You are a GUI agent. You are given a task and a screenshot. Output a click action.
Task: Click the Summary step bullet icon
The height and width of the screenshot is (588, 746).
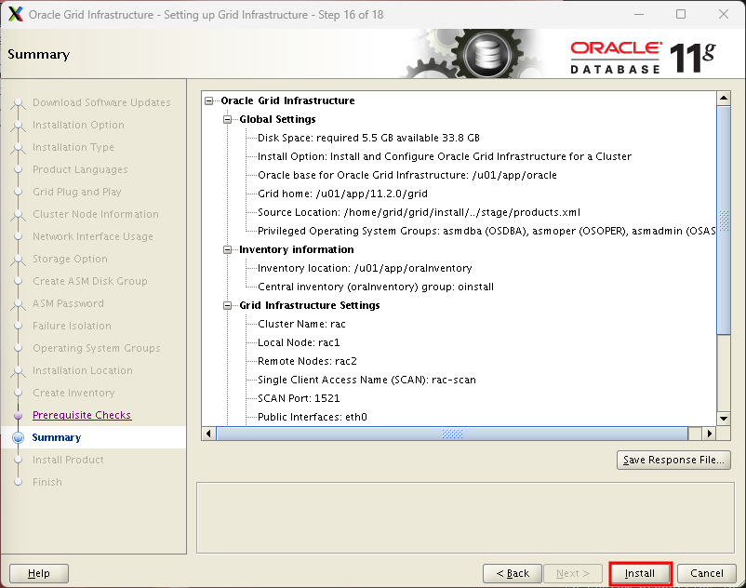click(18, 437)
